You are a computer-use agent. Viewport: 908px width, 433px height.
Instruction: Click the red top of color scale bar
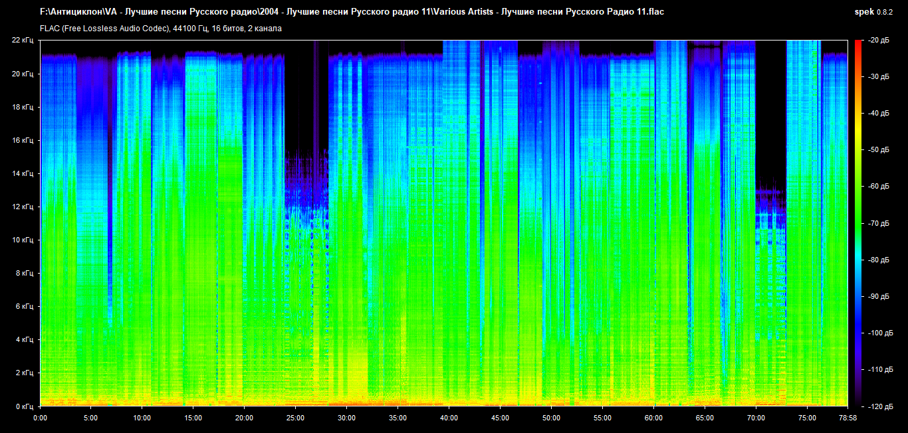[x=858, y=43]
